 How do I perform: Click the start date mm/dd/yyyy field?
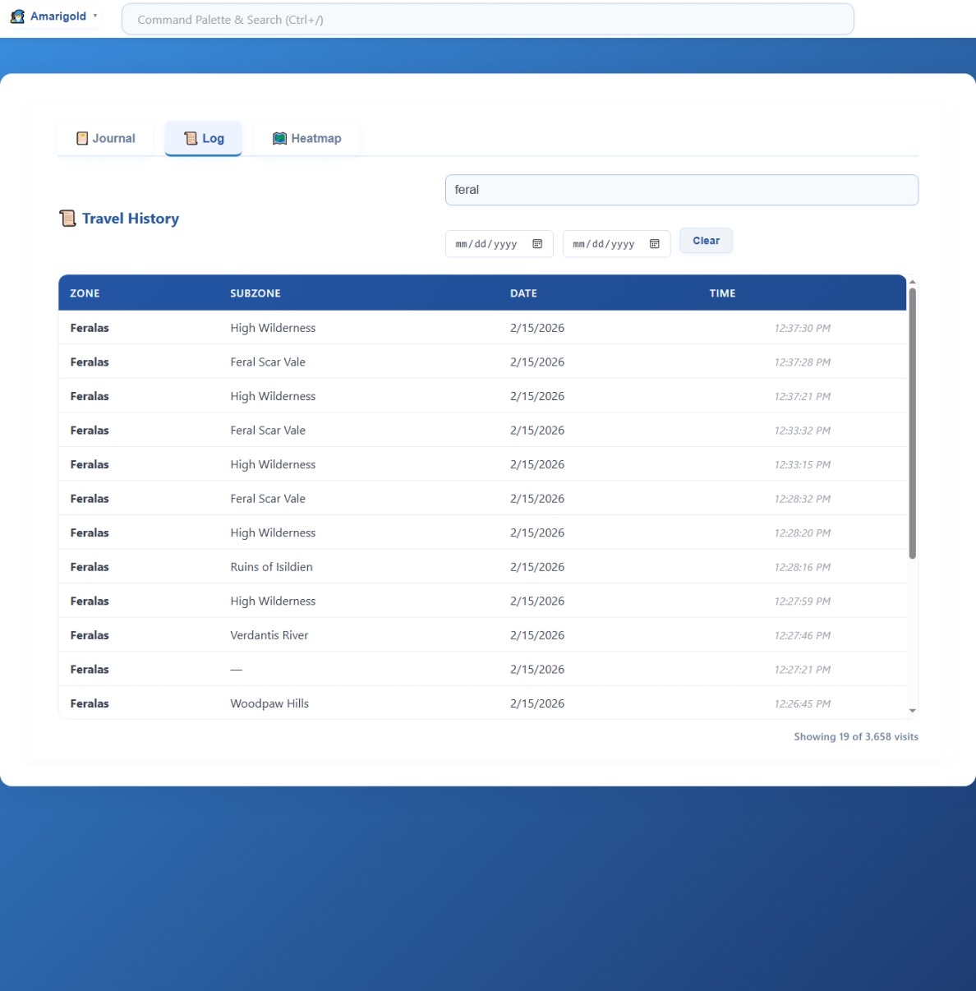click(x=486, y=244)
